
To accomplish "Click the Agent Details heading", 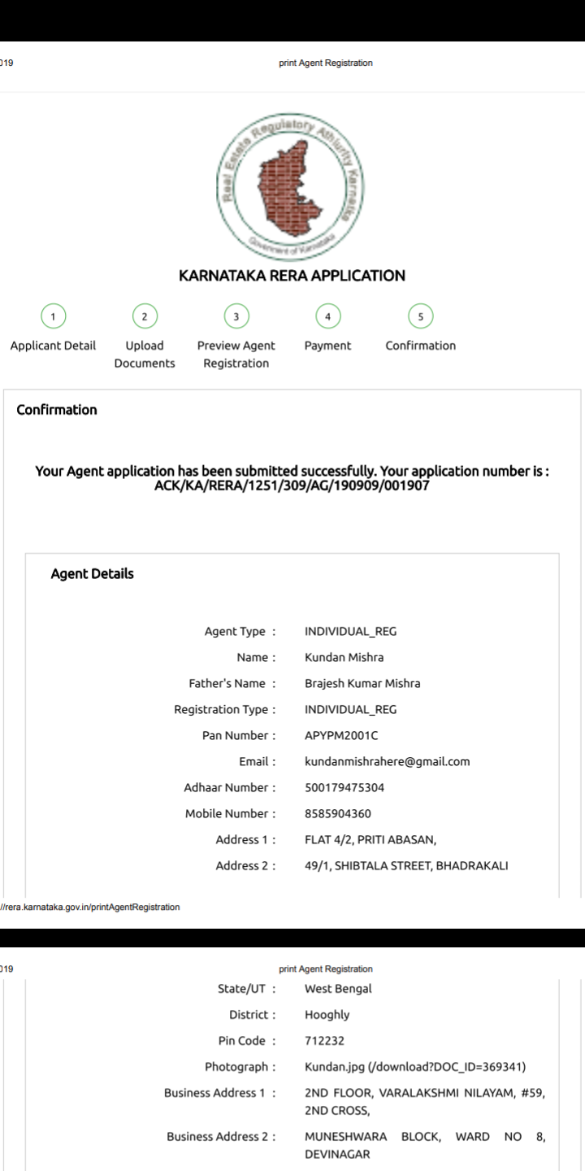I will pos(92,574).
